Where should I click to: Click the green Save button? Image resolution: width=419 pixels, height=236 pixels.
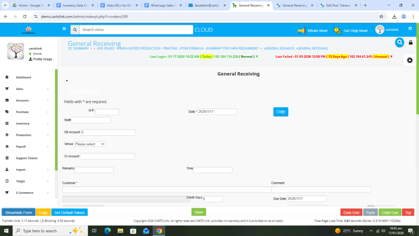198,212
